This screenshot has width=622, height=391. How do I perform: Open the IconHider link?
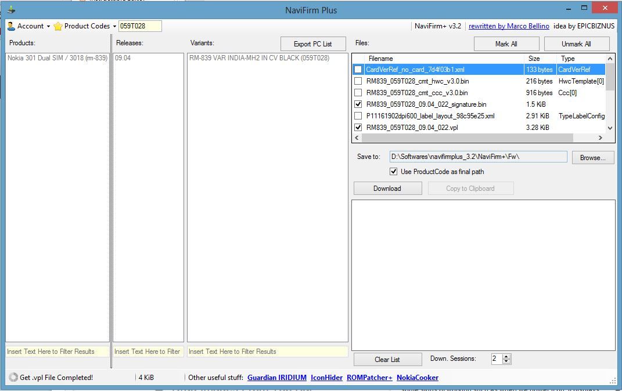click(x=326, y=378)
